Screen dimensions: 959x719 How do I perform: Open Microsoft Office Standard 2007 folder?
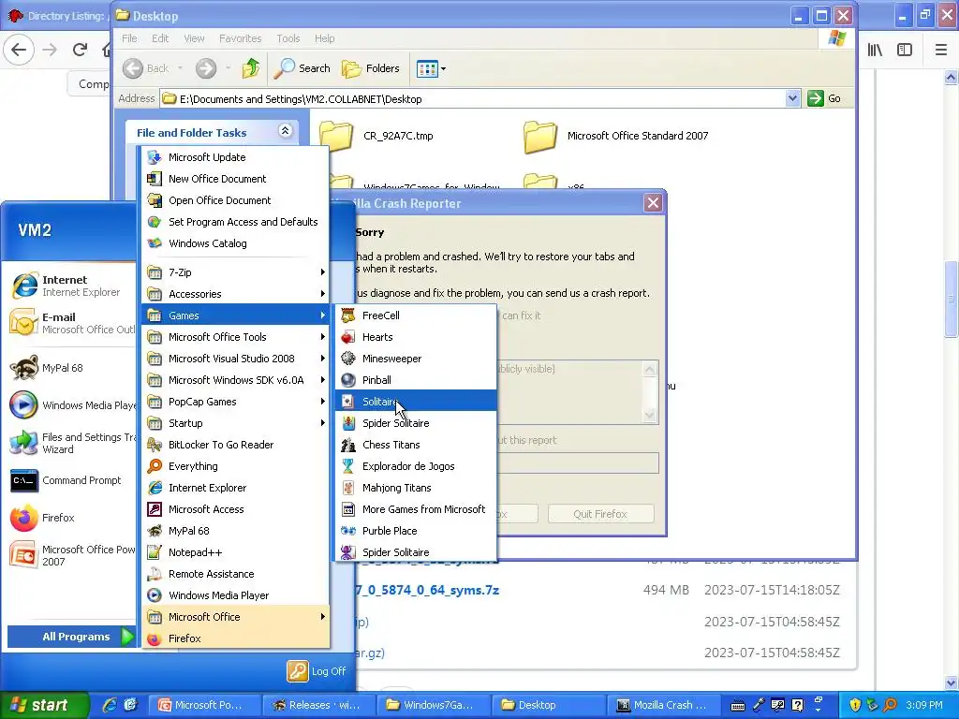pyautogui.click(x=616, y=136)
